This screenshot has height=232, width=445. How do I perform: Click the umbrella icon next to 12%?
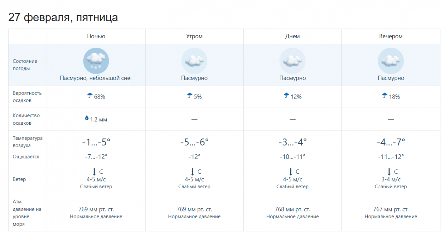[286, 96]
